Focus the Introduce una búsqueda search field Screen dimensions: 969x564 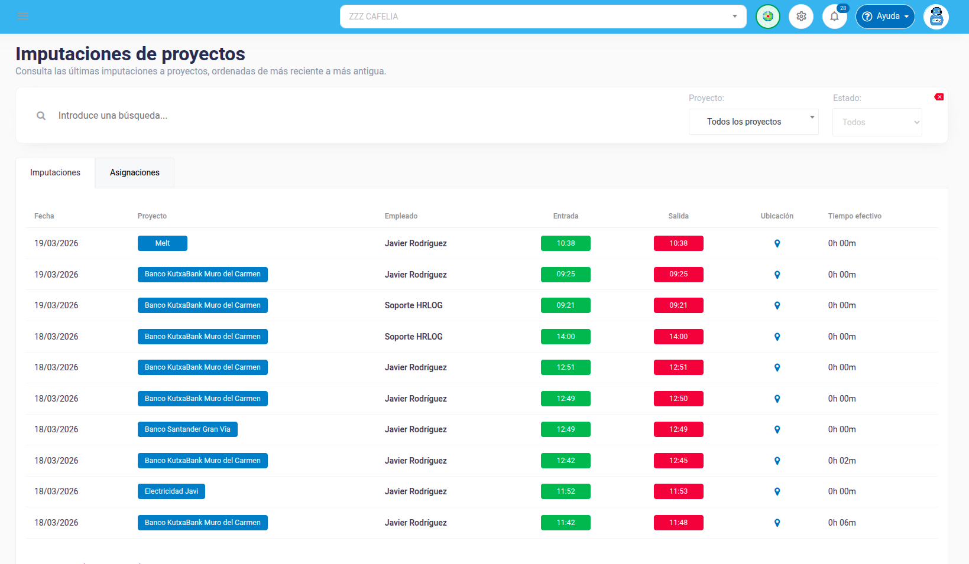point(355,116)
